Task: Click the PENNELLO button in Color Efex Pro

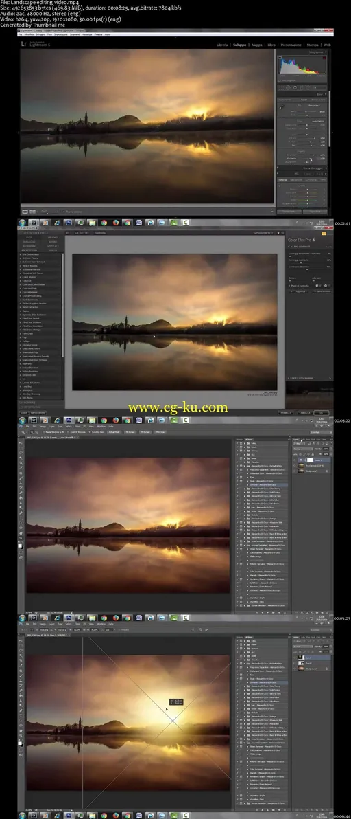Action: (286, 413)
